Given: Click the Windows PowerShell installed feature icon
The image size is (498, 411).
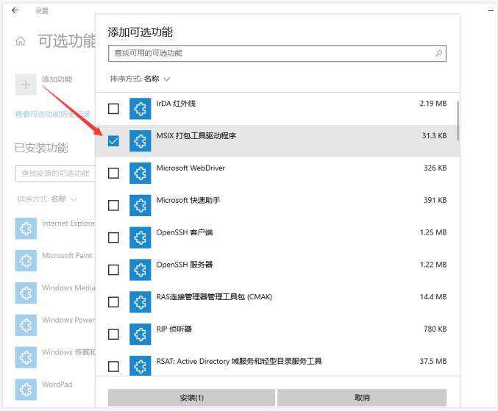Looking at the screenshot, I should pyautogui.click(x=26, y=325).
